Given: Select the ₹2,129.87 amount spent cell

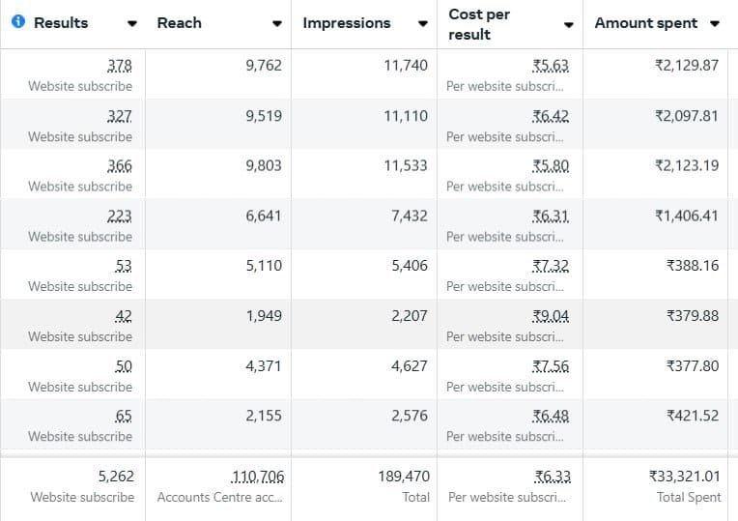Looking at the screenshot, I should coord(686,66).
